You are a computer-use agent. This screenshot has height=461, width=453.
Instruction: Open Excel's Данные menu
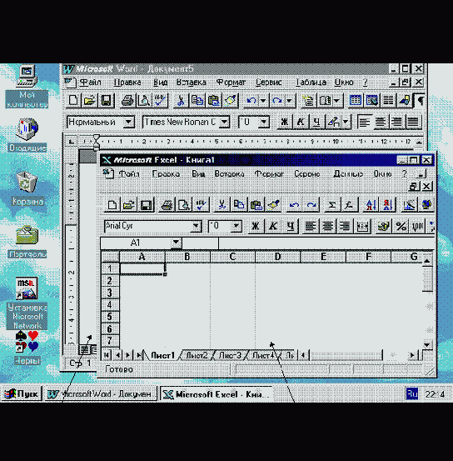(x=348, y=174)
